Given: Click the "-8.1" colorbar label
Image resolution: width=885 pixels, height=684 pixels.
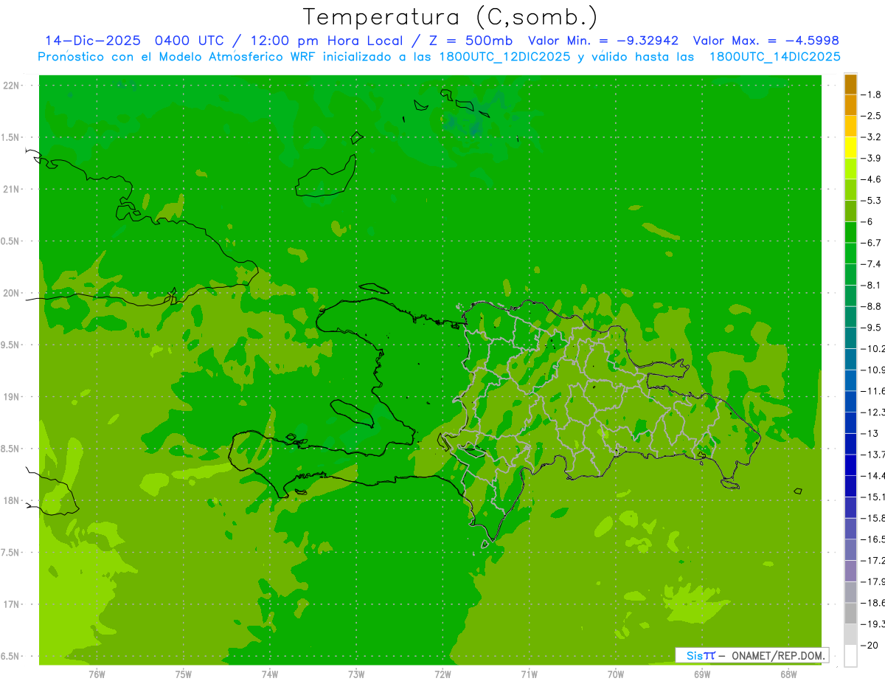Looking at the screenshot, I should pyautogui.click(x=871, y=285).
